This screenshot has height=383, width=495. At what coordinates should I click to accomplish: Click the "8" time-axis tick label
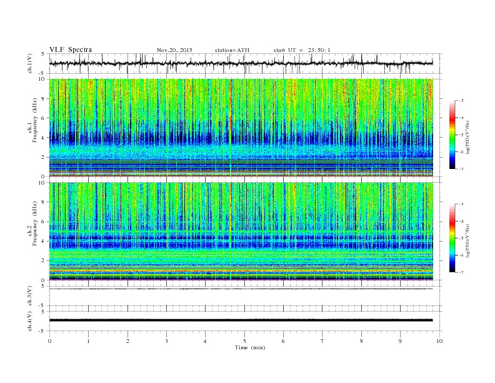[361, 341]
